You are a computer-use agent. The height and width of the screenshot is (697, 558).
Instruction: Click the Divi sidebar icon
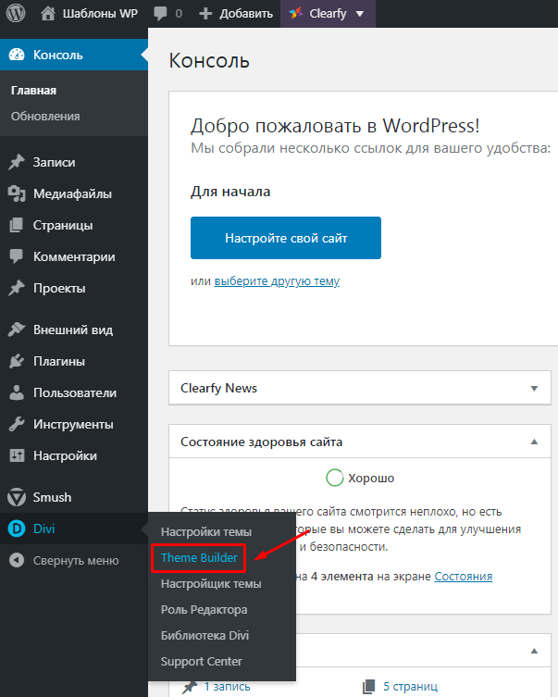pyautogui.click(x=16, y=529)
